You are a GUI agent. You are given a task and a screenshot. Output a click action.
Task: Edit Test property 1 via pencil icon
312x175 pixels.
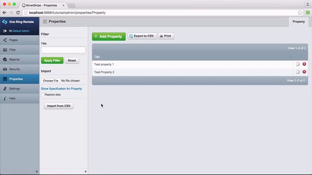298,64
